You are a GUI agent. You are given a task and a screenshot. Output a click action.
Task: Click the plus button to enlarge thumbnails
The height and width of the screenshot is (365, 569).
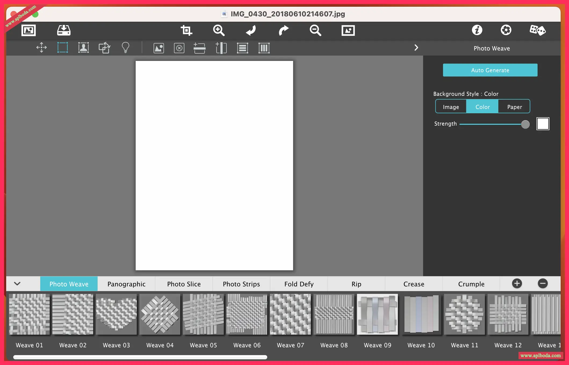coord(517,283)
